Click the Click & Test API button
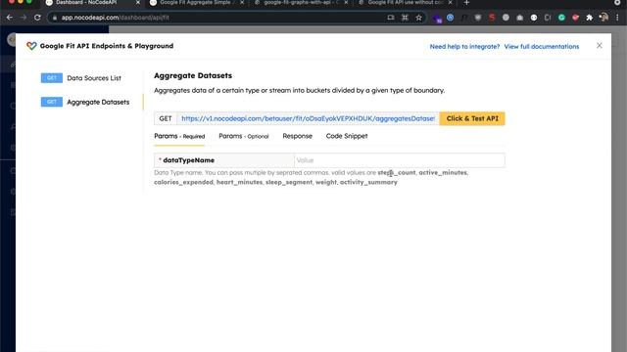Viewport: 627px width, 352px height. (472, 118)
